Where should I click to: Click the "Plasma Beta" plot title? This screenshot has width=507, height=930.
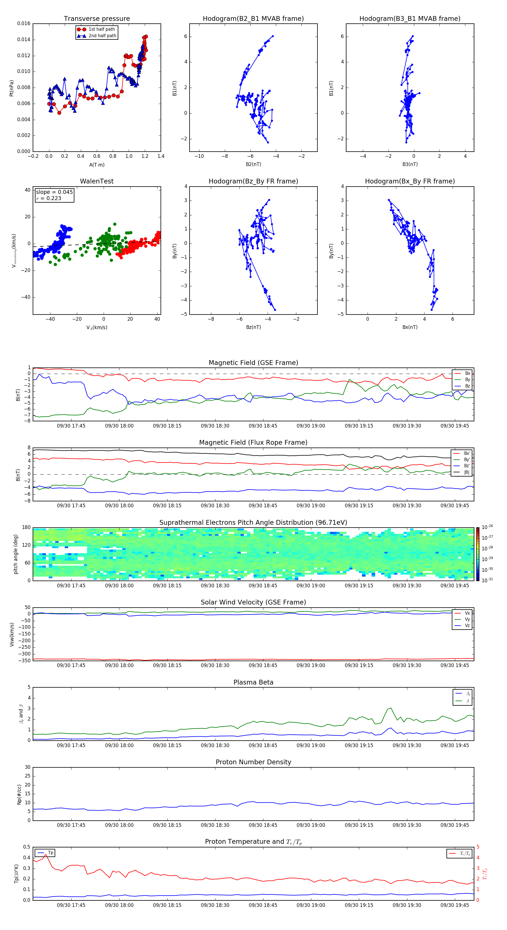(x=253, y=682)
